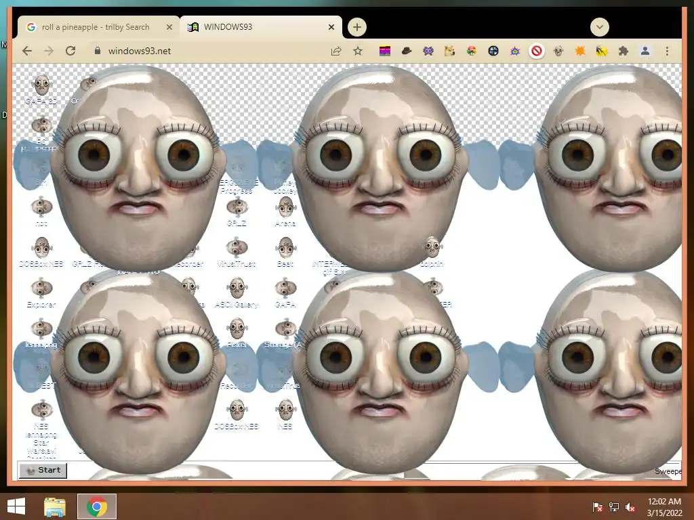This screenshot has width=694, height=520.
Task: Open Chrome's three-dot menu
Action: [667, 51]
